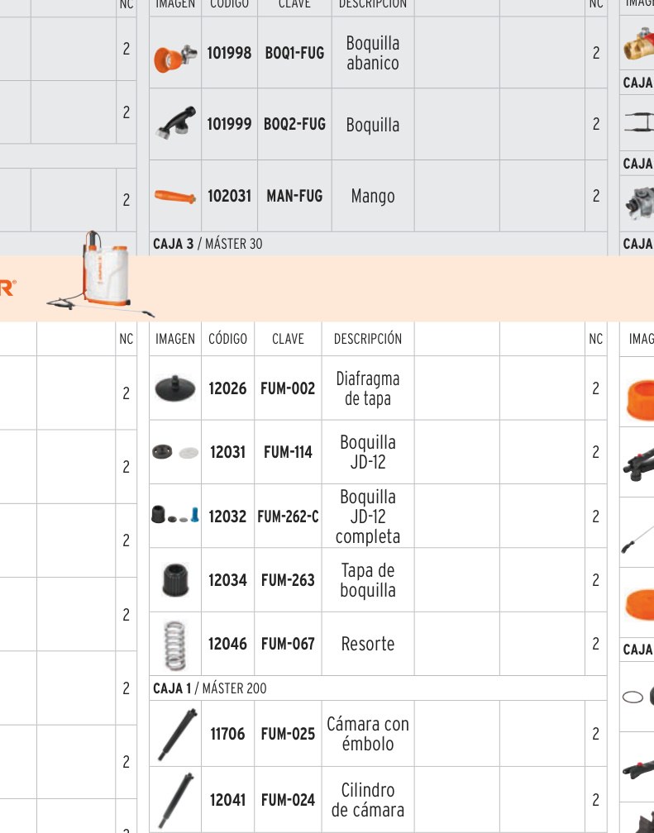
Task: Click the chamber cylinder image for 12041
Action: (x=176, y=801)
